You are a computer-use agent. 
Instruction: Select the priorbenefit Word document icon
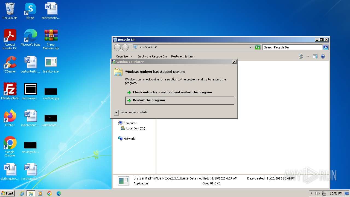tap(51, 11)
